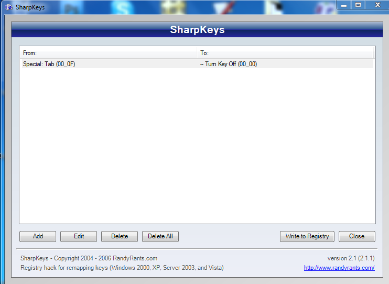Click the Turn Key Off (00_00) entry
Screen dimensions: 389x284
pyautogui.click(x=229, y=64)
